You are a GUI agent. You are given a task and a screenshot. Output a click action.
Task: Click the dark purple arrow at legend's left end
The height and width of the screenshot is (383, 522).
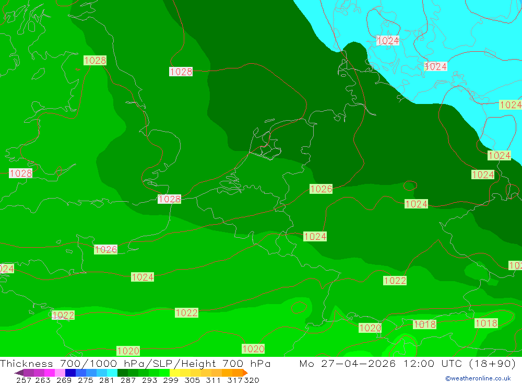click(x=19, y=373)
